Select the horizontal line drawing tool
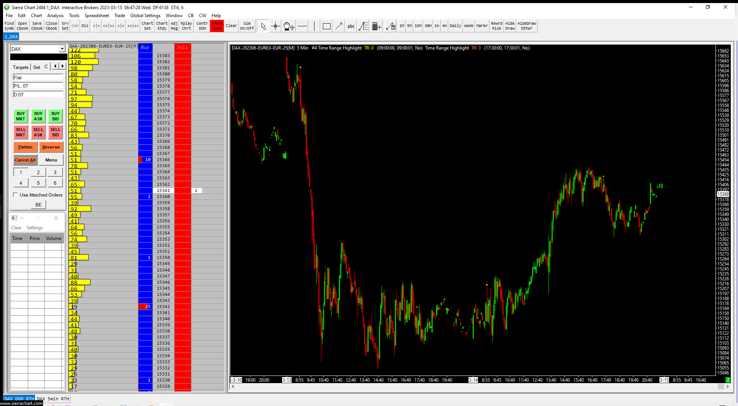This screenshot has height=406, width=738. 302,26
